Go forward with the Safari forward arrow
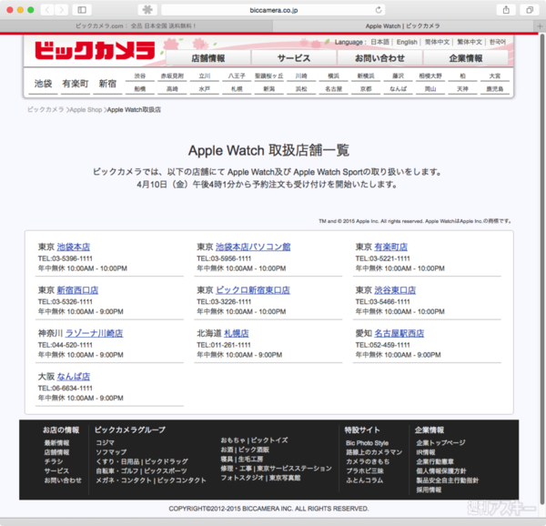Screen dimensions: 546x526 61,10
